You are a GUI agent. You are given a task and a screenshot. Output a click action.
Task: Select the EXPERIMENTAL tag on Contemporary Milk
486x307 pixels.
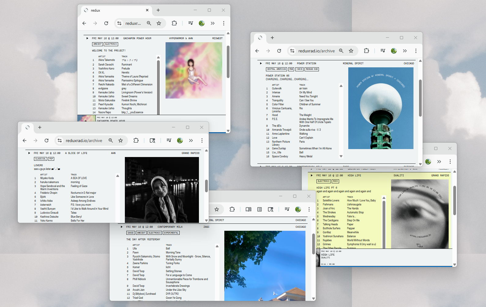point(171,233)
